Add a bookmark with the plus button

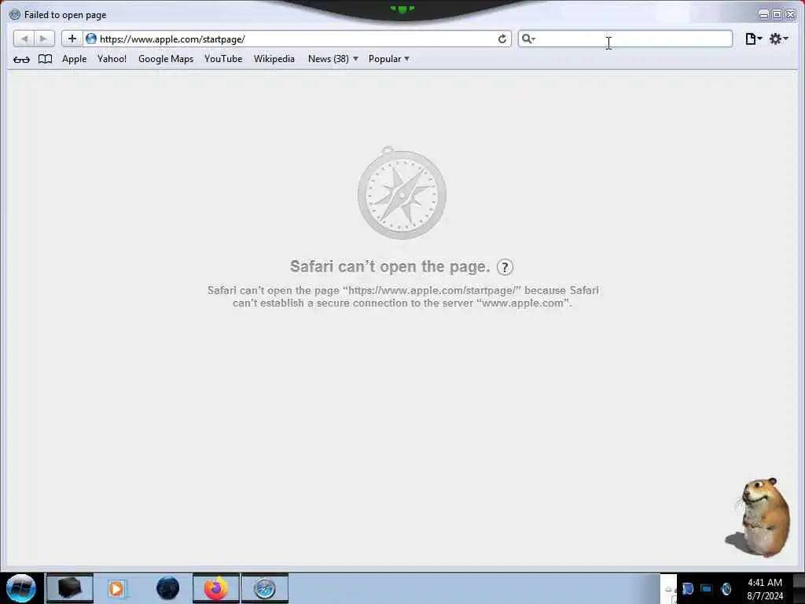(72, 39)
